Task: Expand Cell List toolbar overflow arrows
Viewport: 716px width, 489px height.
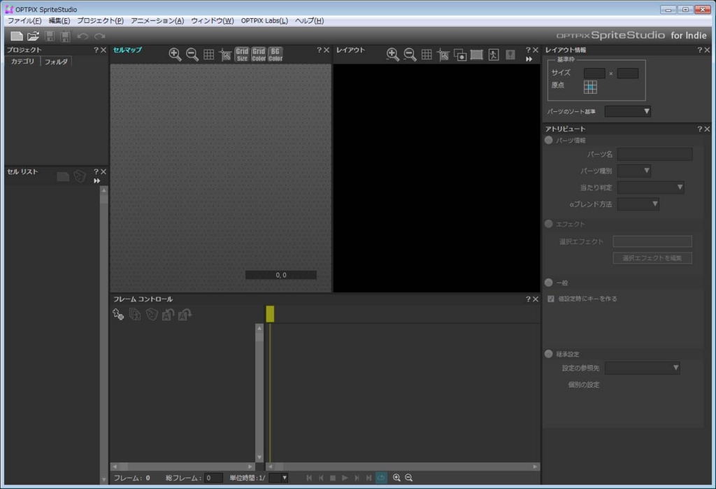Action: tap(96, 180)
